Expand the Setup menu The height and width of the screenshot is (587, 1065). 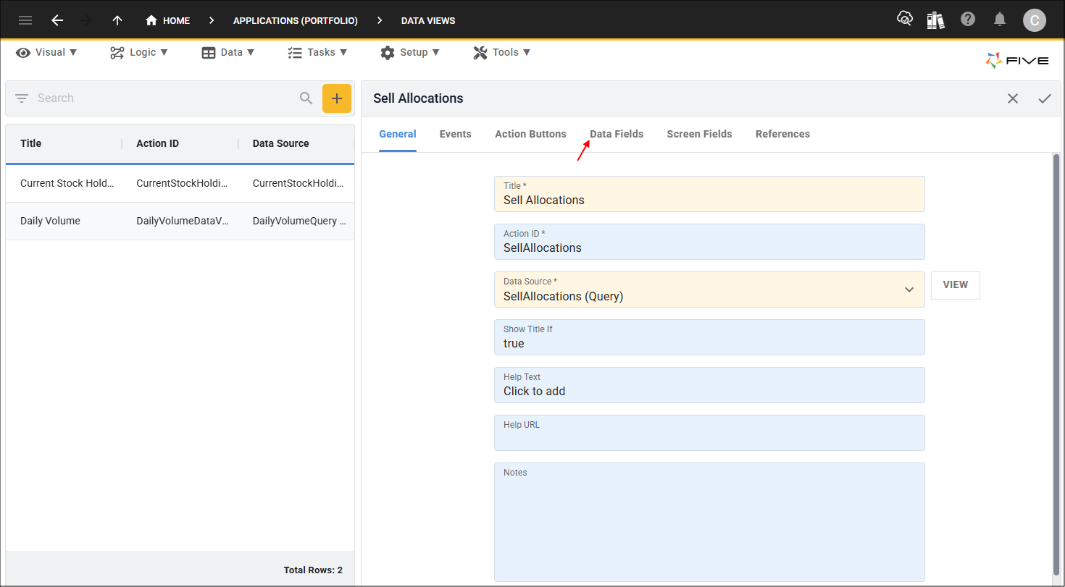coord(410,52)
